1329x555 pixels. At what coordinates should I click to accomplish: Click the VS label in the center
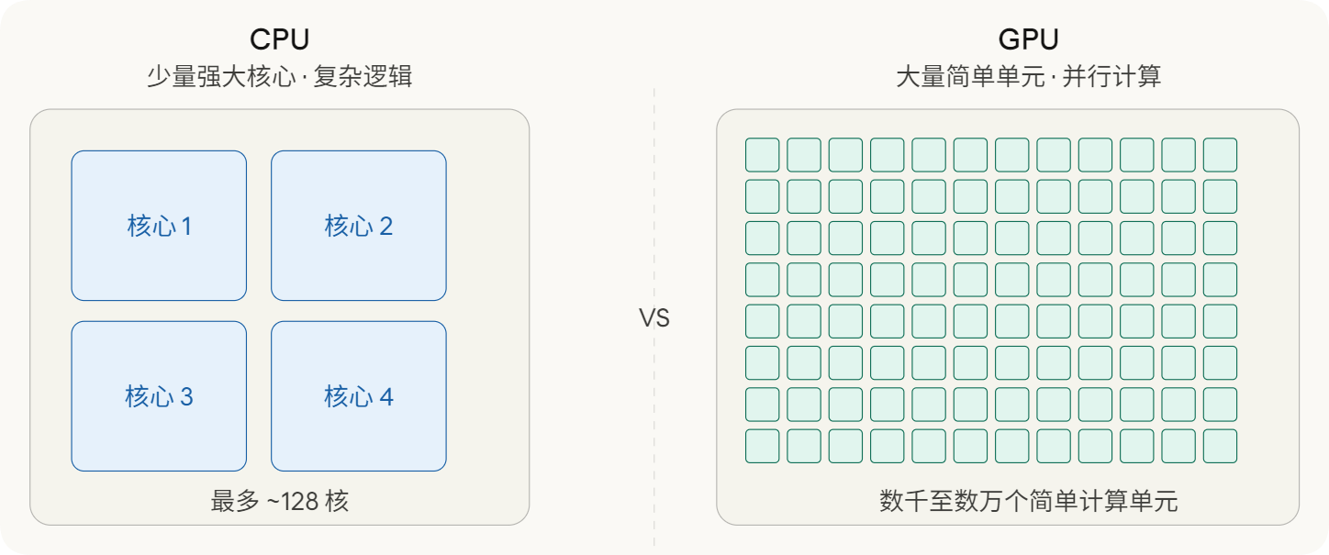click(x=654, y=319)
